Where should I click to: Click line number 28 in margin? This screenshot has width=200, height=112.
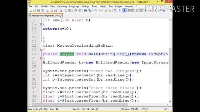(x=34, y=71)
